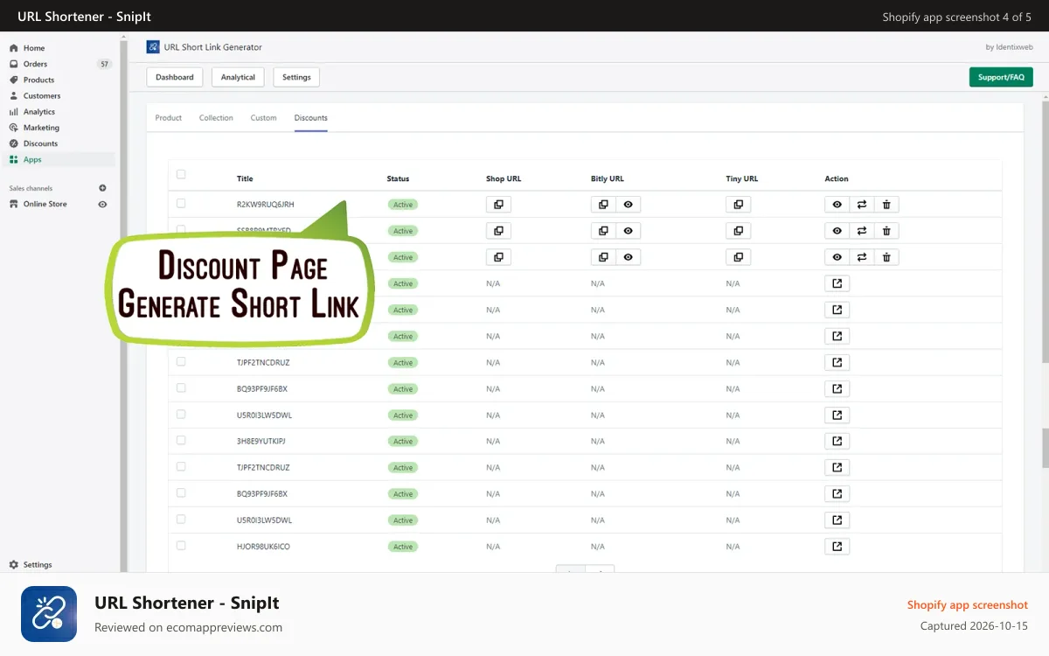The image size is (1049, 656).
Task: Click the Tiny URL column header
Action: pos(742,178)
